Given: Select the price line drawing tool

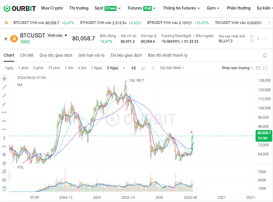Looking at the screenshot, I should (x=4, y=146).
